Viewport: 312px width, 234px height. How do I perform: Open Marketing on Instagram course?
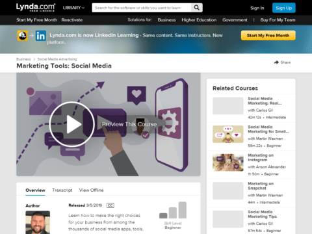[261, 157]
